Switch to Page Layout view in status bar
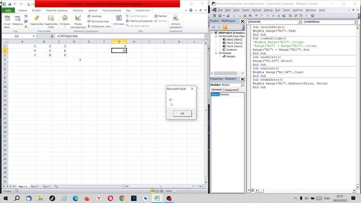The image size is (361, 203). click(157, 191)
